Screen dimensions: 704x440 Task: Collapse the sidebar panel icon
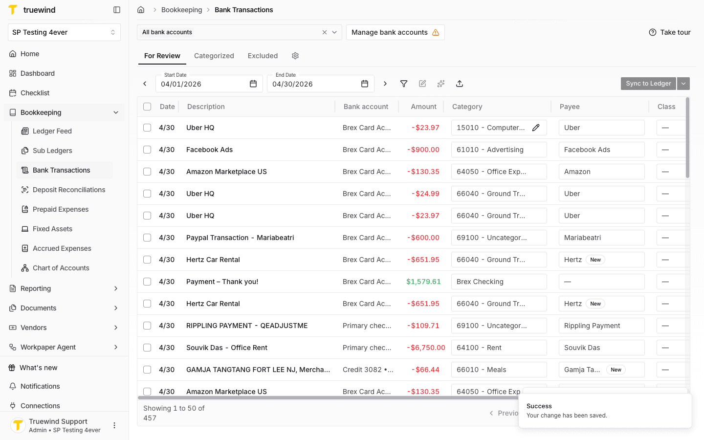[117, 10]
